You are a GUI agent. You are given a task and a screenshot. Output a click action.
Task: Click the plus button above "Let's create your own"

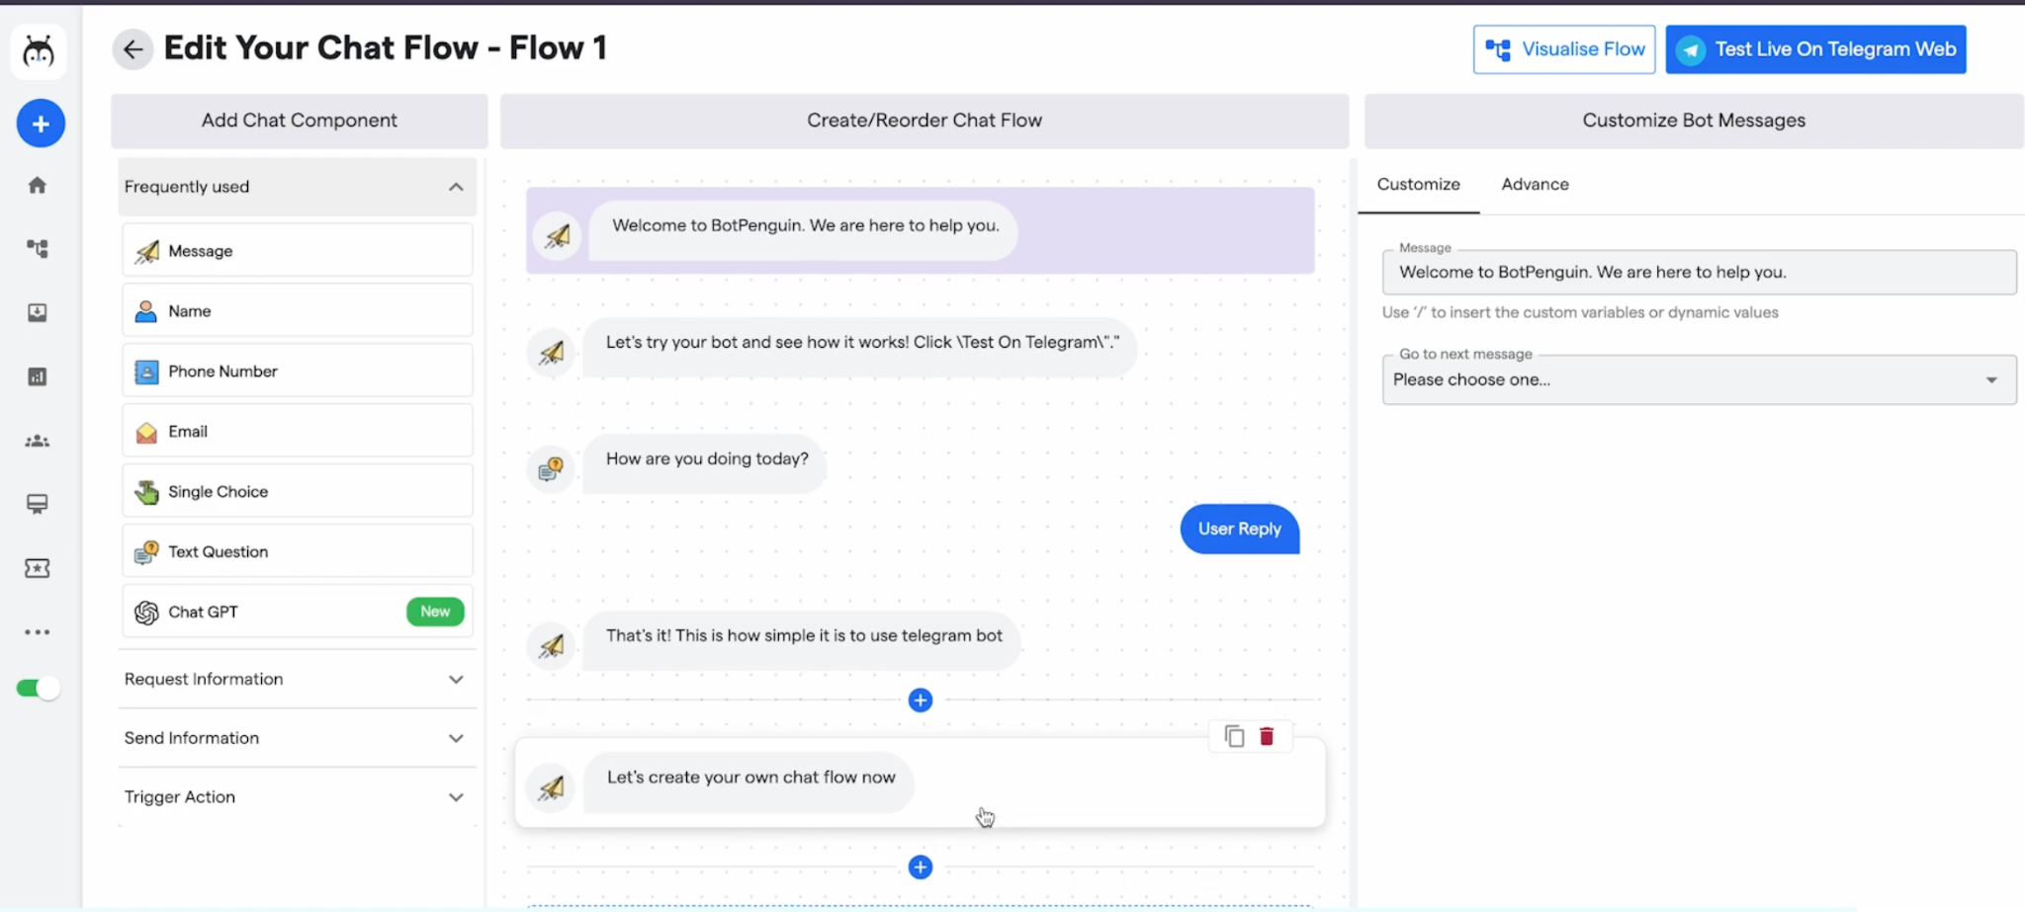(x=921, y=701)
